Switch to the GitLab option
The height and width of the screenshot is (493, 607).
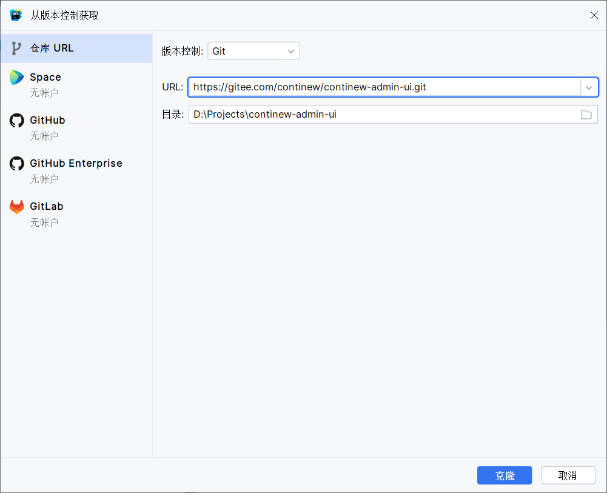pos(76,213)
